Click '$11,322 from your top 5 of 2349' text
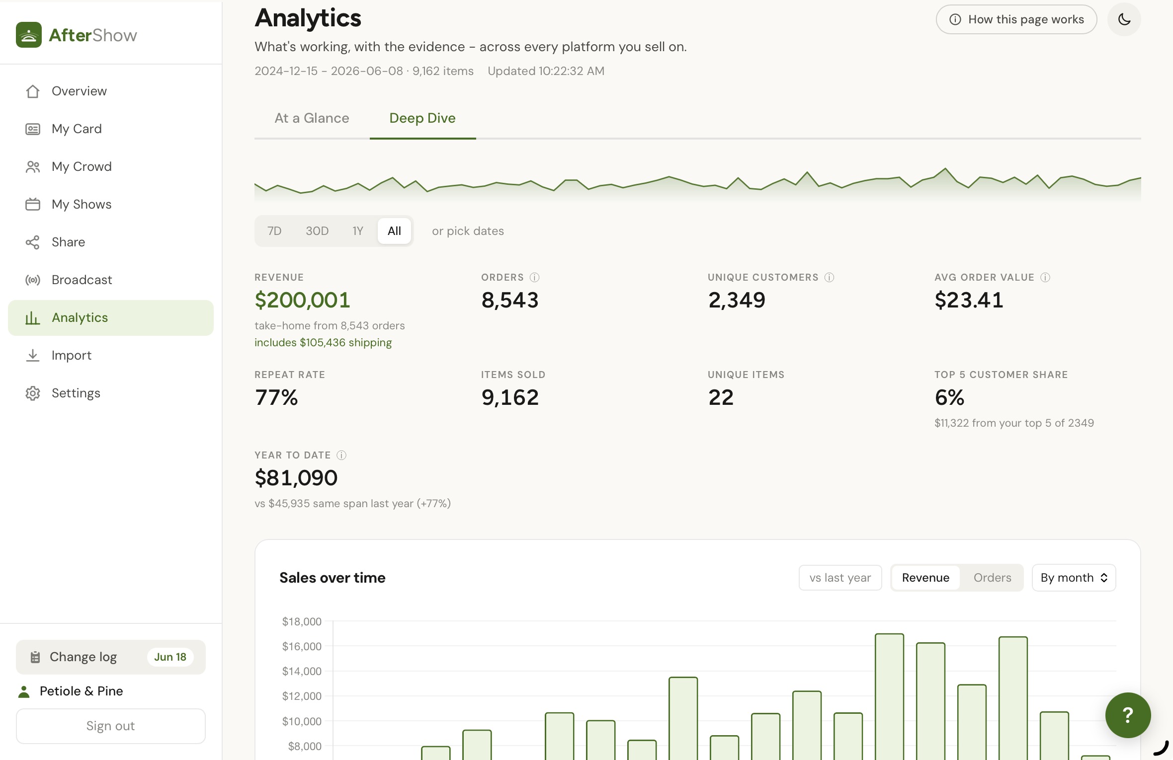The height and width of the screenshot is (760, 1173). point(1014,423)
